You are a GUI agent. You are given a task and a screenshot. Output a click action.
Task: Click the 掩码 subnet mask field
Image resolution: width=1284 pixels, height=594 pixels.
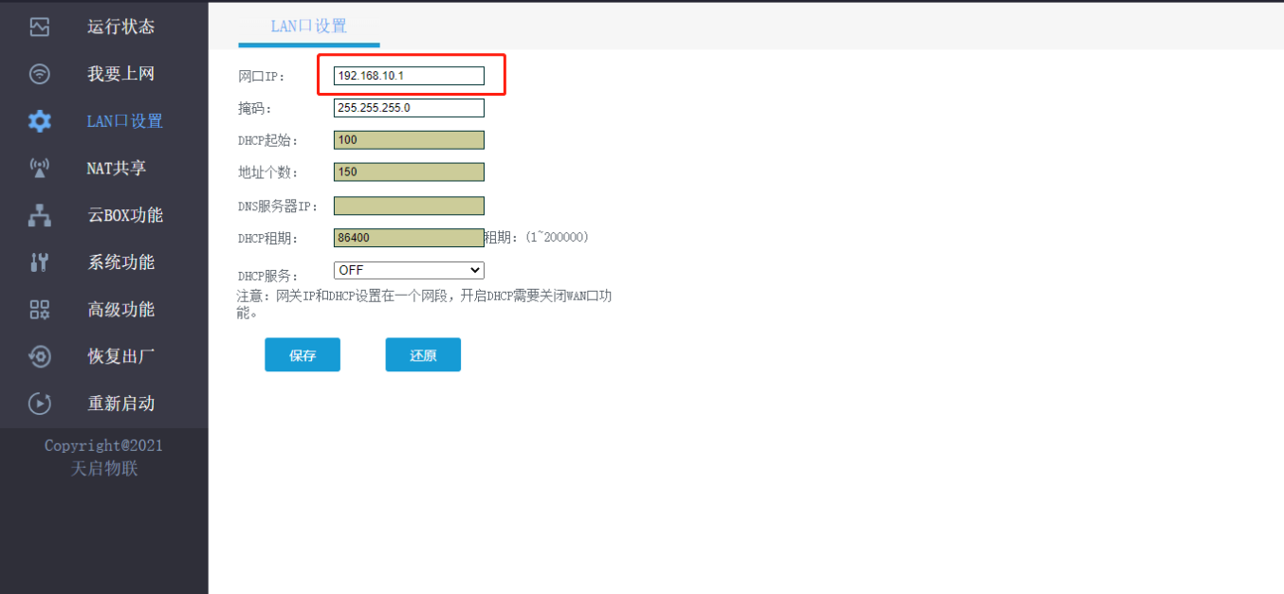pyautogui.click(x=409, y=108)
